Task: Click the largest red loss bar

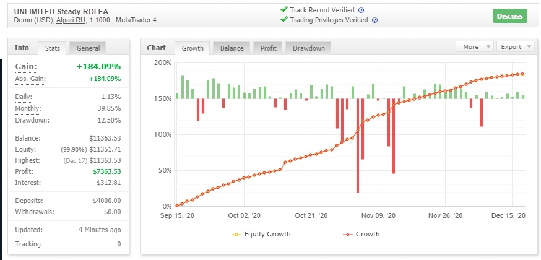Action: click(x=358, y=145)
